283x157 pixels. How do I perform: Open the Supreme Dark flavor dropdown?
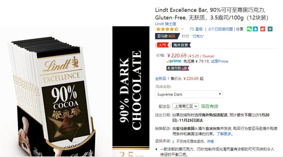(189, 94)
